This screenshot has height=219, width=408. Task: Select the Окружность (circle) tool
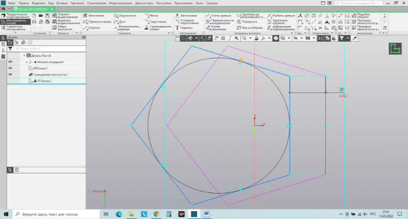[x=125, y=16]
